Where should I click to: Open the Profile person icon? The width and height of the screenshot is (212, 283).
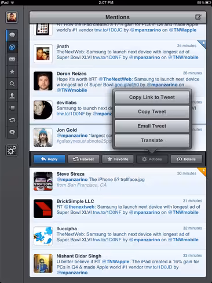12,96
